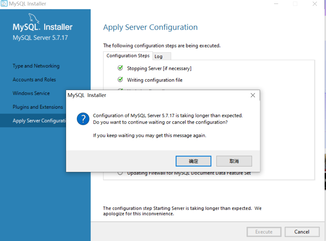Click the MySQL dolphin logo in sidebar
Viewport: 326px width, 241px height.
point(34,18)
